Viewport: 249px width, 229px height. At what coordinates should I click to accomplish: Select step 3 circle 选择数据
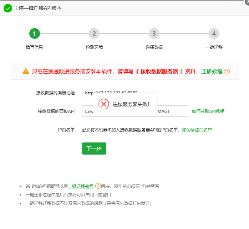tap(154, 33)
